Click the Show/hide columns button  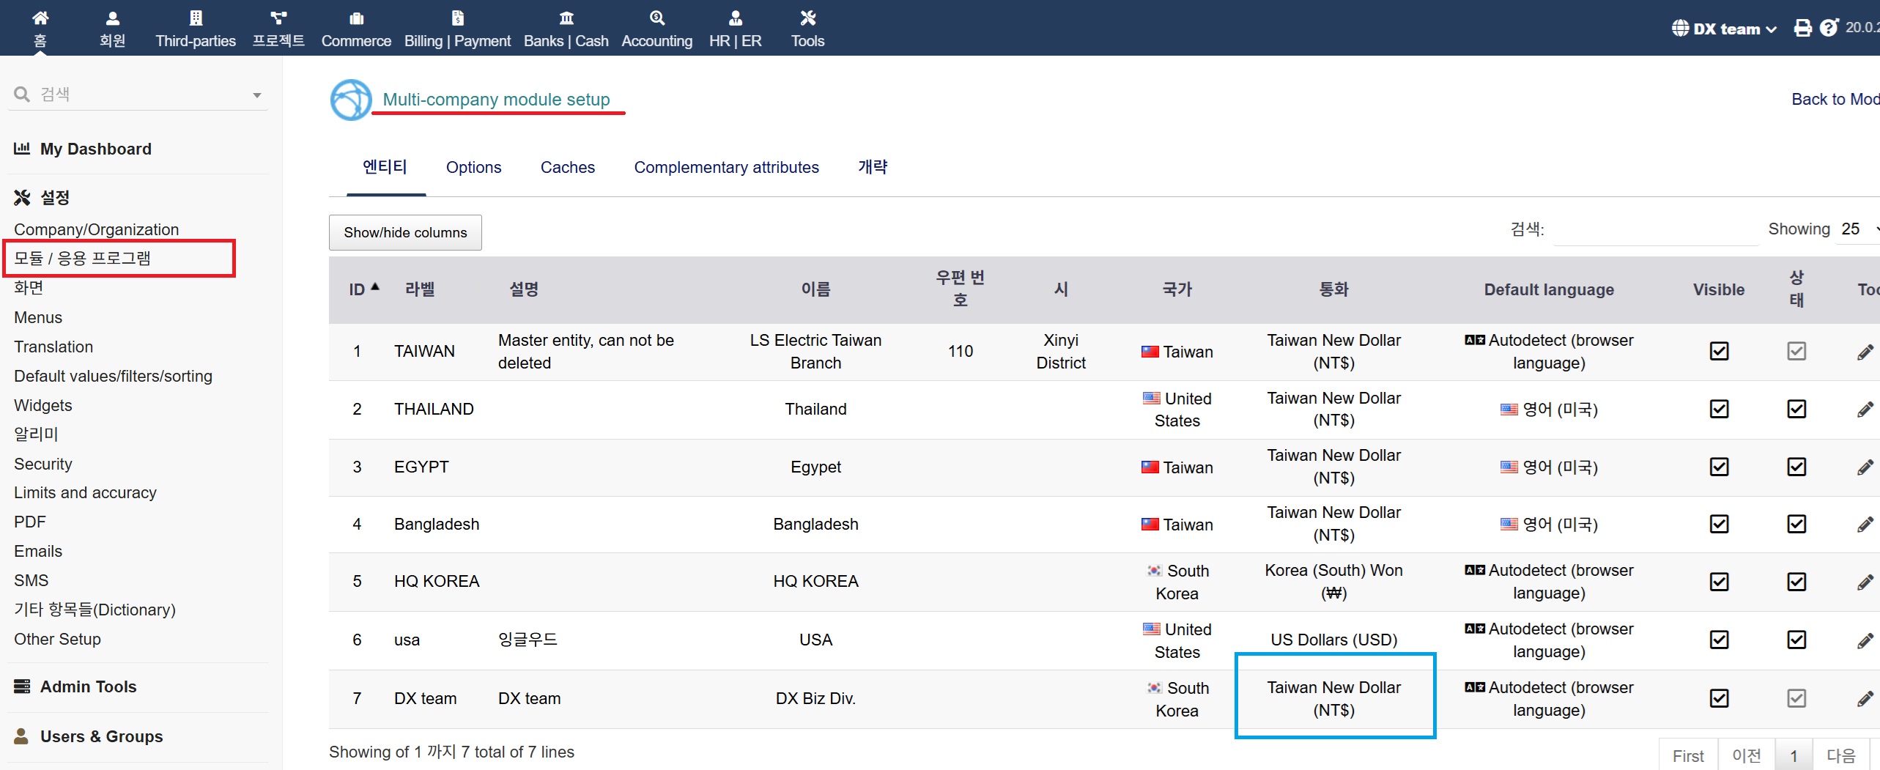[x=405, y=232]
